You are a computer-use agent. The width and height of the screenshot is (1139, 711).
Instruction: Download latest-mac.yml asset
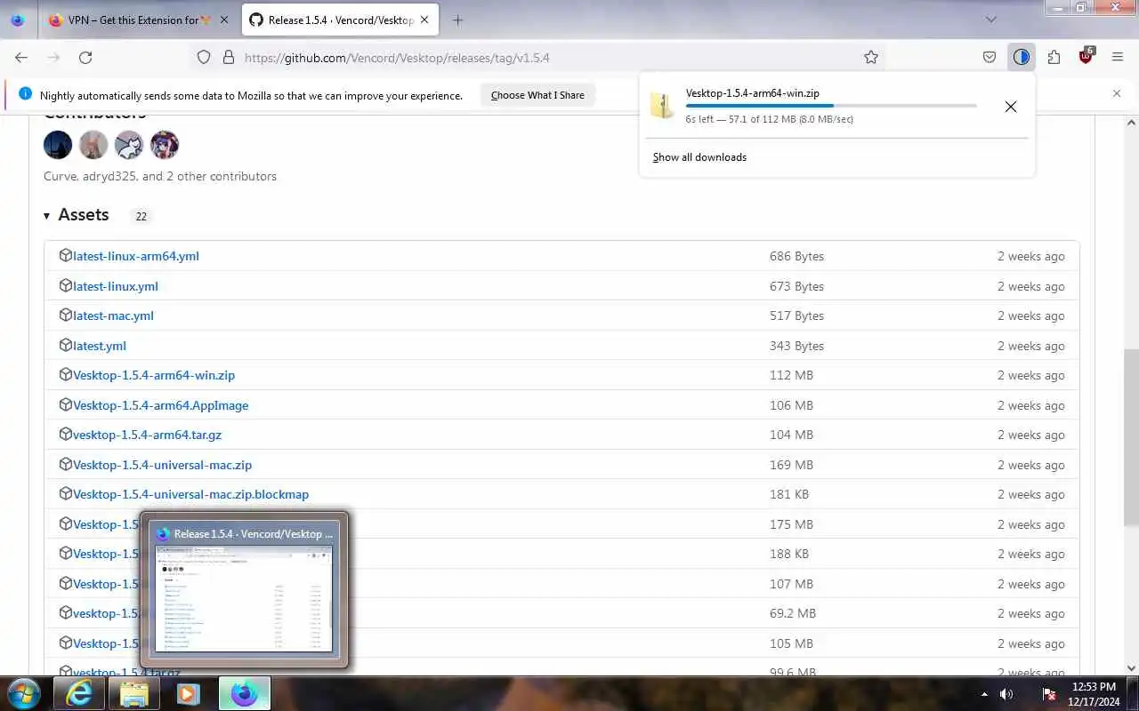pos(113,316)
